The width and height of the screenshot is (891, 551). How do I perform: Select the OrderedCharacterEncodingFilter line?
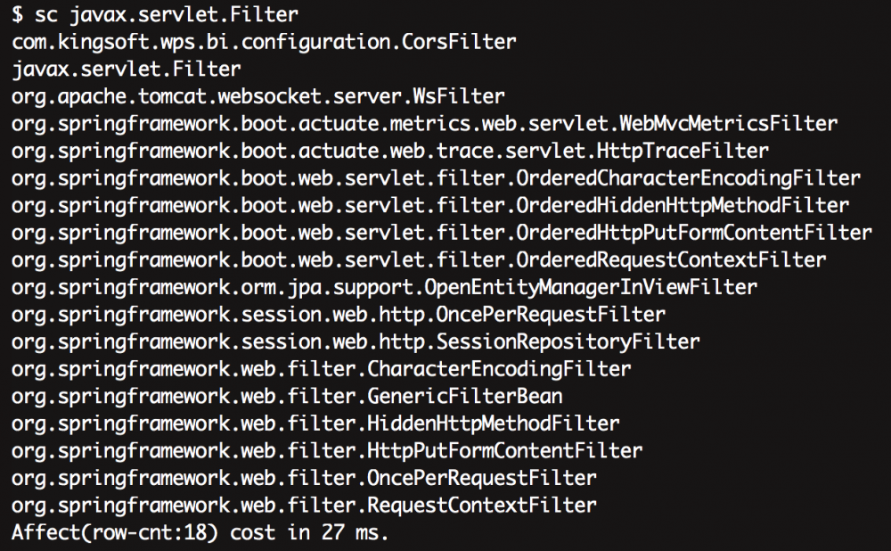coord(436,178)
